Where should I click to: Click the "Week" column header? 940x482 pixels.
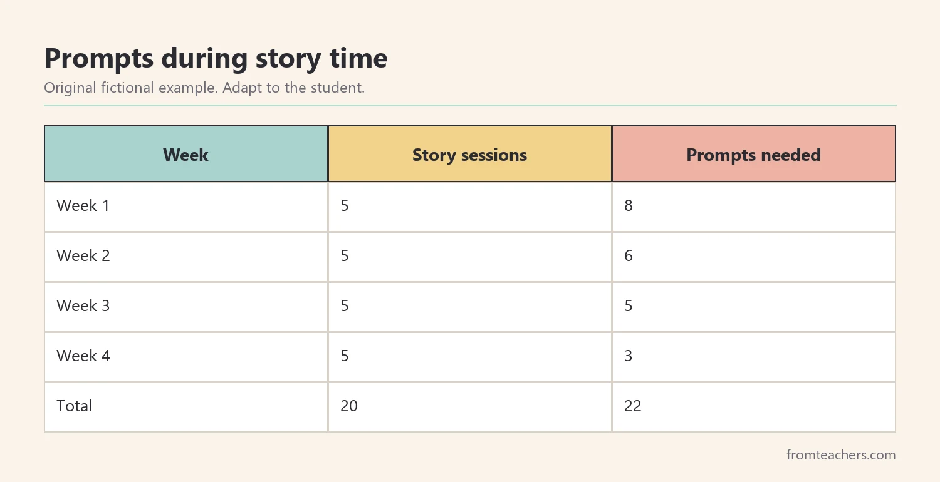[186, 155]
